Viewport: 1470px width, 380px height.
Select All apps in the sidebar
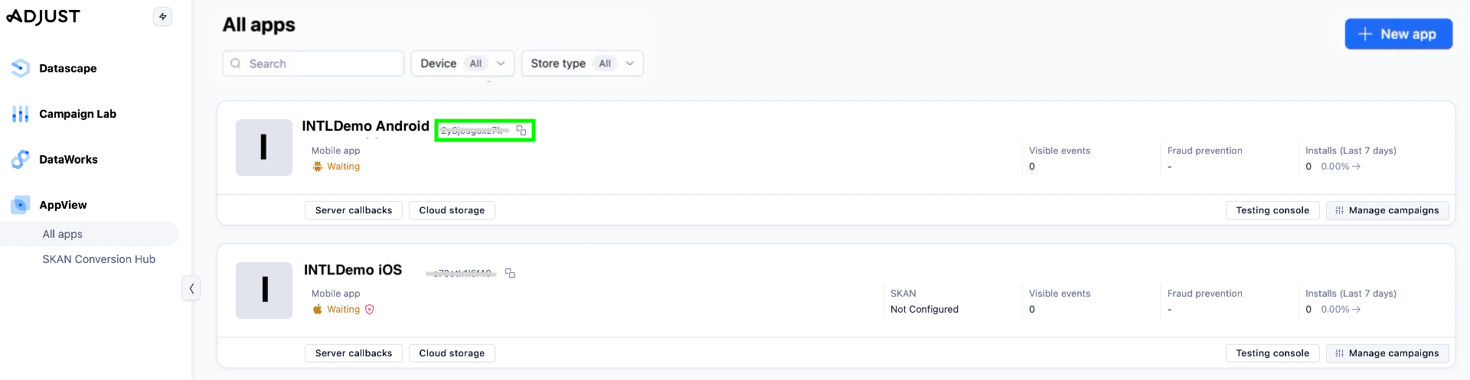(63, 234)
